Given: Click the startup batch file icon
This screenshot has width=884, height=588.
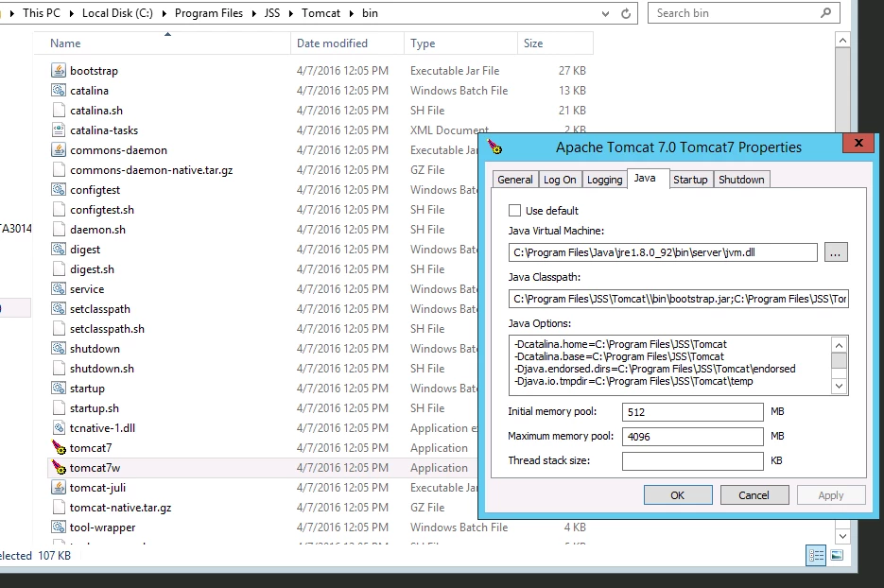Looking at the screenshot, I should [59, 388].
